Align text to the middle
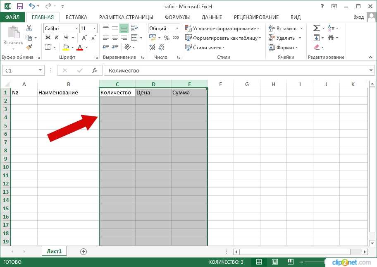The image size is (377, 267). click(115, 28)
